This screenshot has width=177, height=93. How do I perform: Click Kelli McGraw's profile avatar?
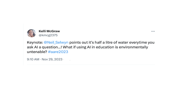click(x=31, y=33)
